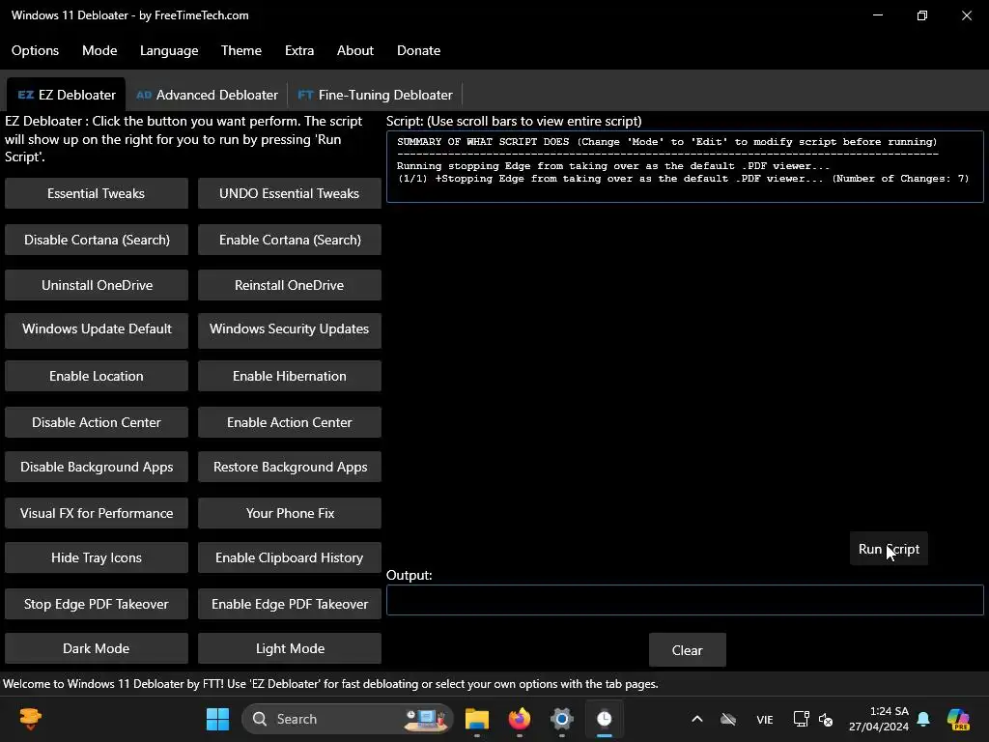Select Disable Cortana (Search)
The height and width of the screenshot is (742, 989).
click(x=96, y=240)
